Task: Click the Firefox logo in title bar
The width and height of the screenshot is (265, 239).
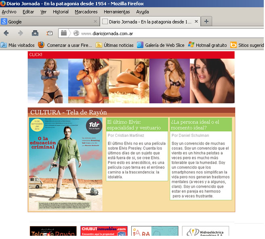Action: point(3,3)
